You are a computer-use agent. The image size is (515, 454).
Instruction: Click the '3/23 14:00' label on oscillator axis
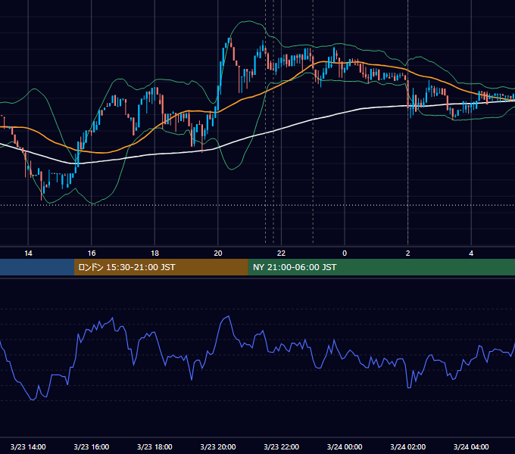[x=28, y=446]
